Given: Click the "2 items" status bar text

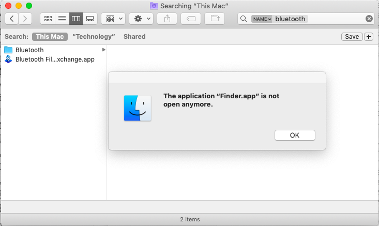Looking at the screenshot, I should click(x=190, y=219).
